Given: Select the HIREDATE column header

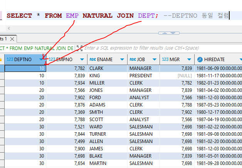Looking at the screenshot, I should [x=218, y=60].
